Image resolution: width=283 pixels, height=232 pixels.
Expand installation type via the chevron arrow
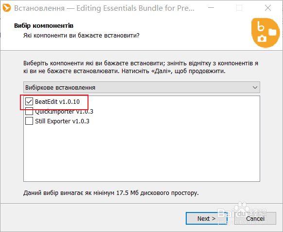point(255,88)
